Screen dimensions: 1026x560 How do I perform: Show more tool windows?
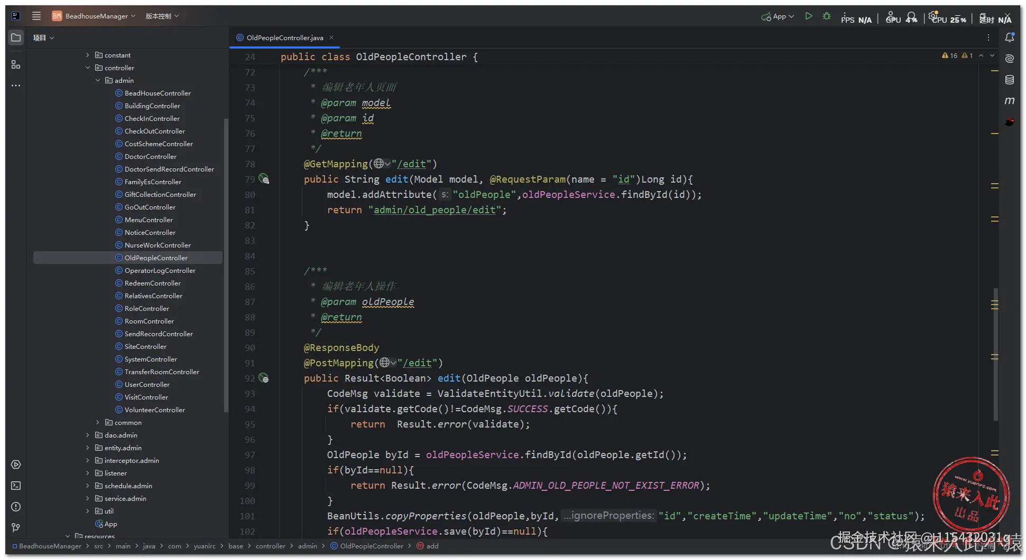[x=16, y=86]
